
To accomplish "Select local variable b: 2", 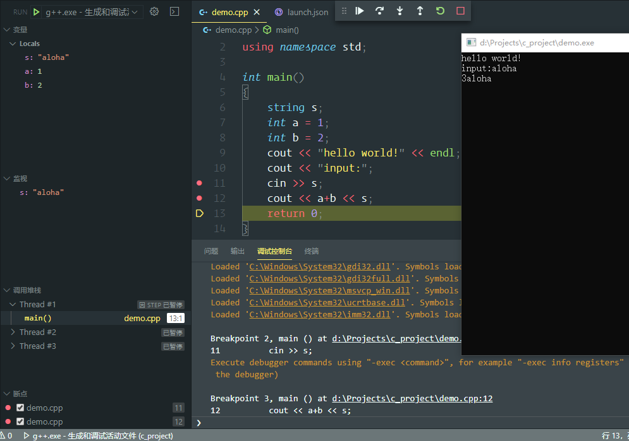I will [33, 85].
